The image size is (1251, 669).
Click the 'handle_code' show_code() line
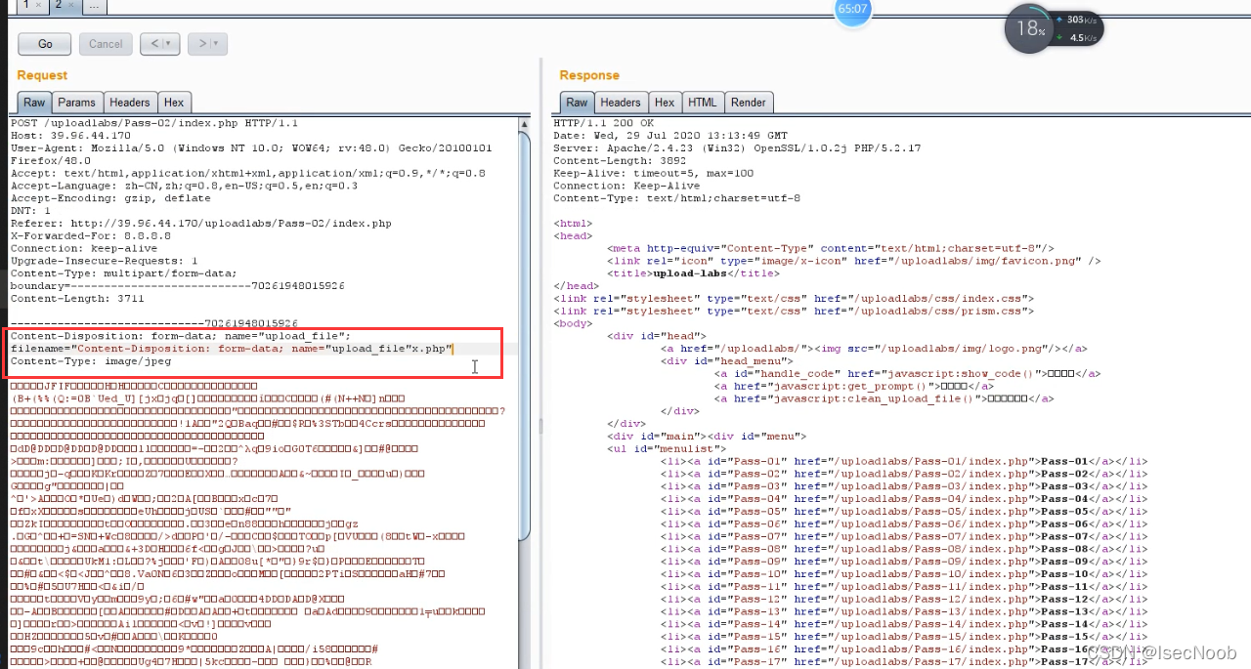908,373
